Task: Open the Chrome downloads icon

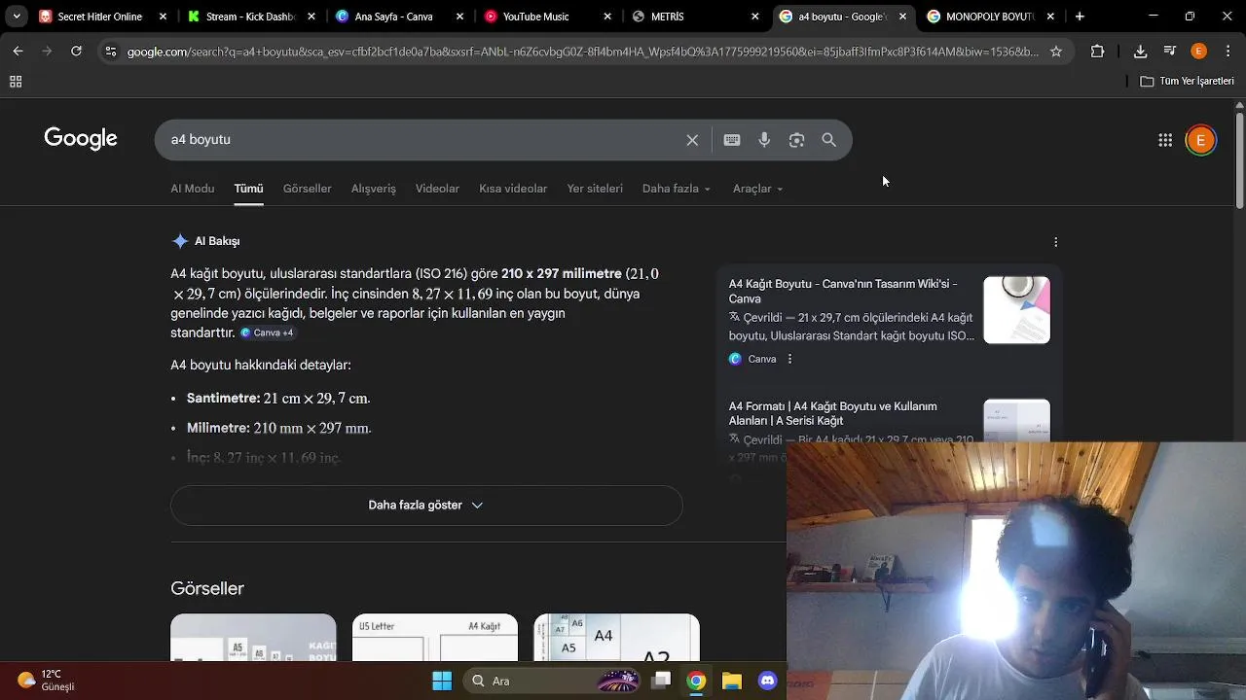Action: 1140,52
